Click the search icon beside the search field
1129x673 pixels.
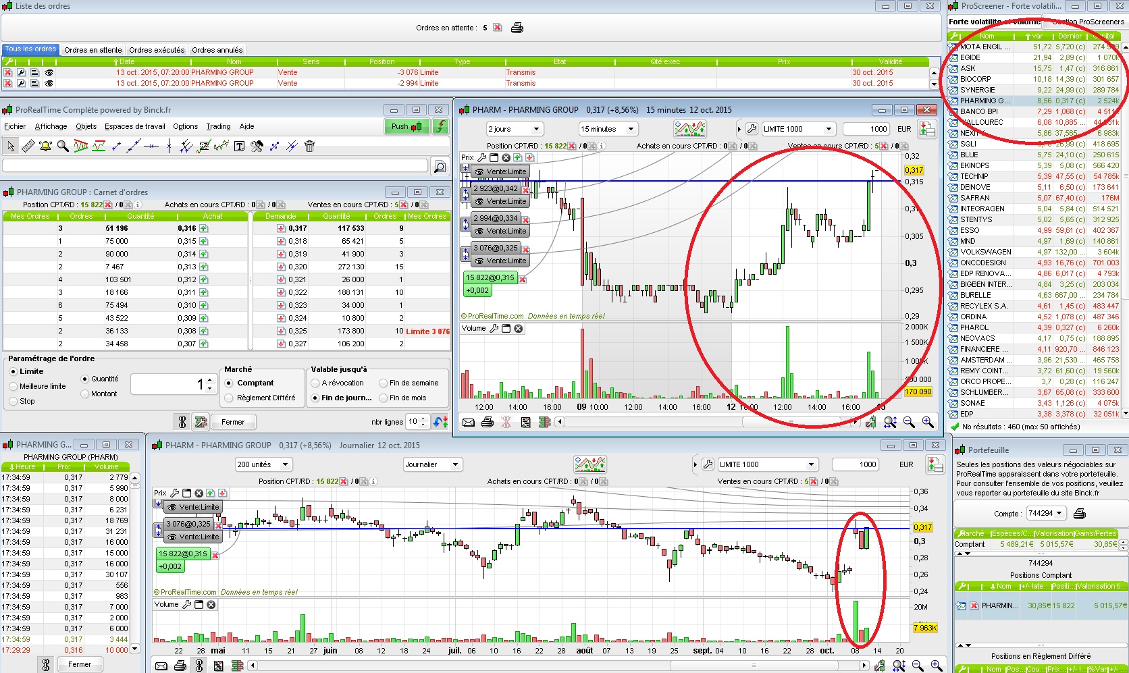(439, 166)
